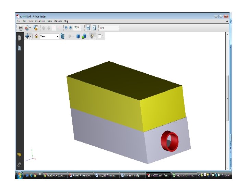Open the second navigation panel icon
This screenshot has width=247, height=185.
click(19, 48)
